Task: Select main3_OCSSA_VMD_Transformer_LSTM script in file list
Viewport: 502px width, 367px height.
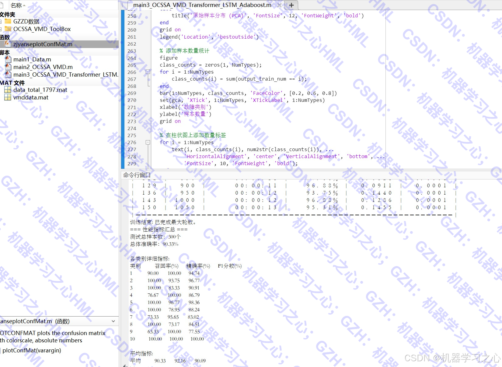Action: [x=66, y=74]
